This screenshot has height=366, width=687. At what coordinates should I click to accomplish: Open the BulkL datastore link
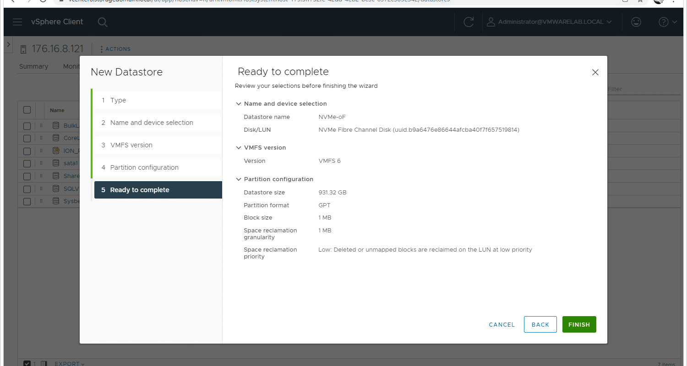point(71,126)
